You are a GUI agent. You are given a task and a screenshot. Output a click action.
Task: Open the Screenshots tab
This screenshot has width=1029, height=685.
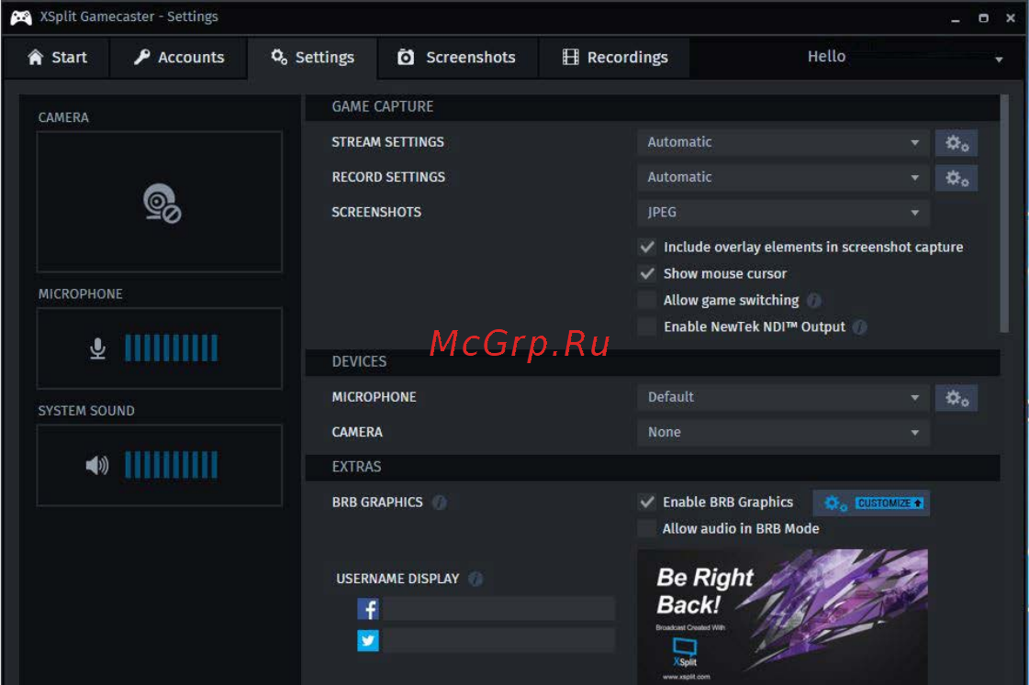coord(458,58)
